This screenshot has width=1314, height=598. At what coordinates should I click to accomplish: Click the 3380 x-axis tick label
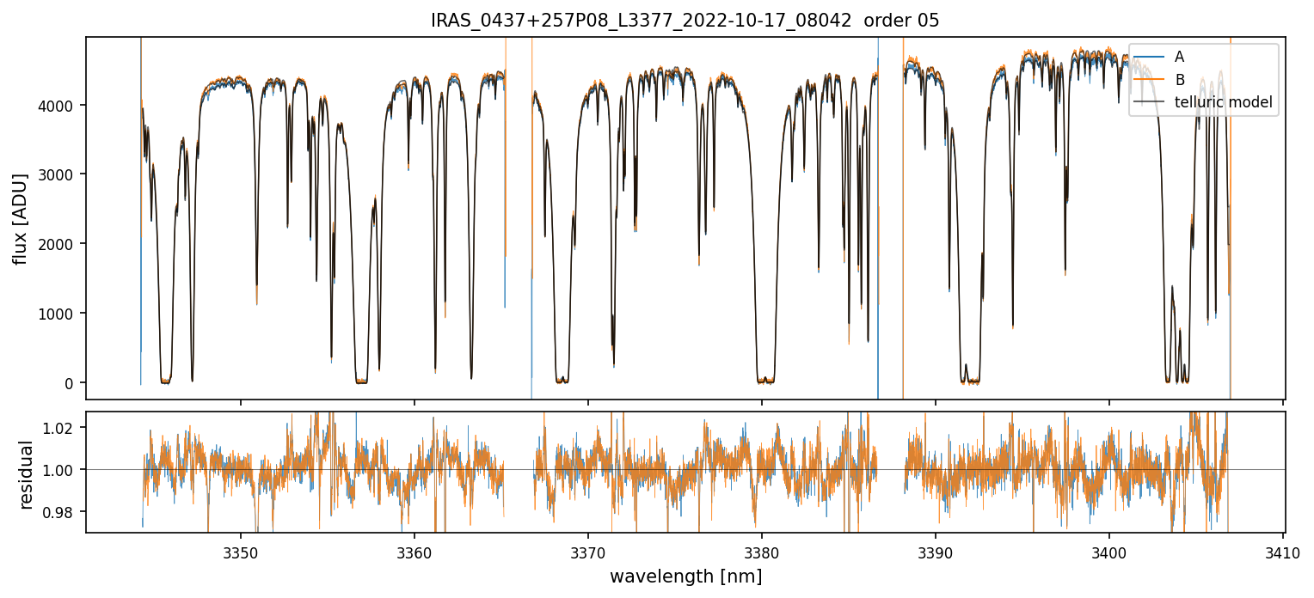click(762, 550)
